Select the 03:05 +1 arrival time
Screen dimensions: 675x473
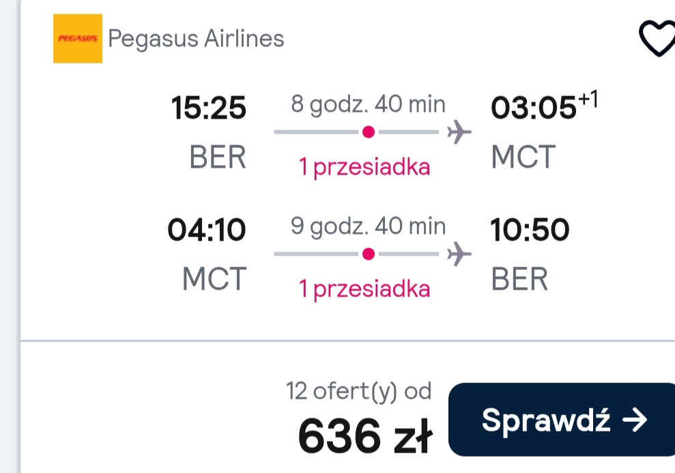[x=545, y=106]
